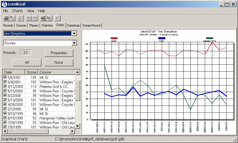Image resolution: width=238 pixels, height=143 pixels.
Task: Click the green Fairways Hit legend swatch
Action: 210,38
